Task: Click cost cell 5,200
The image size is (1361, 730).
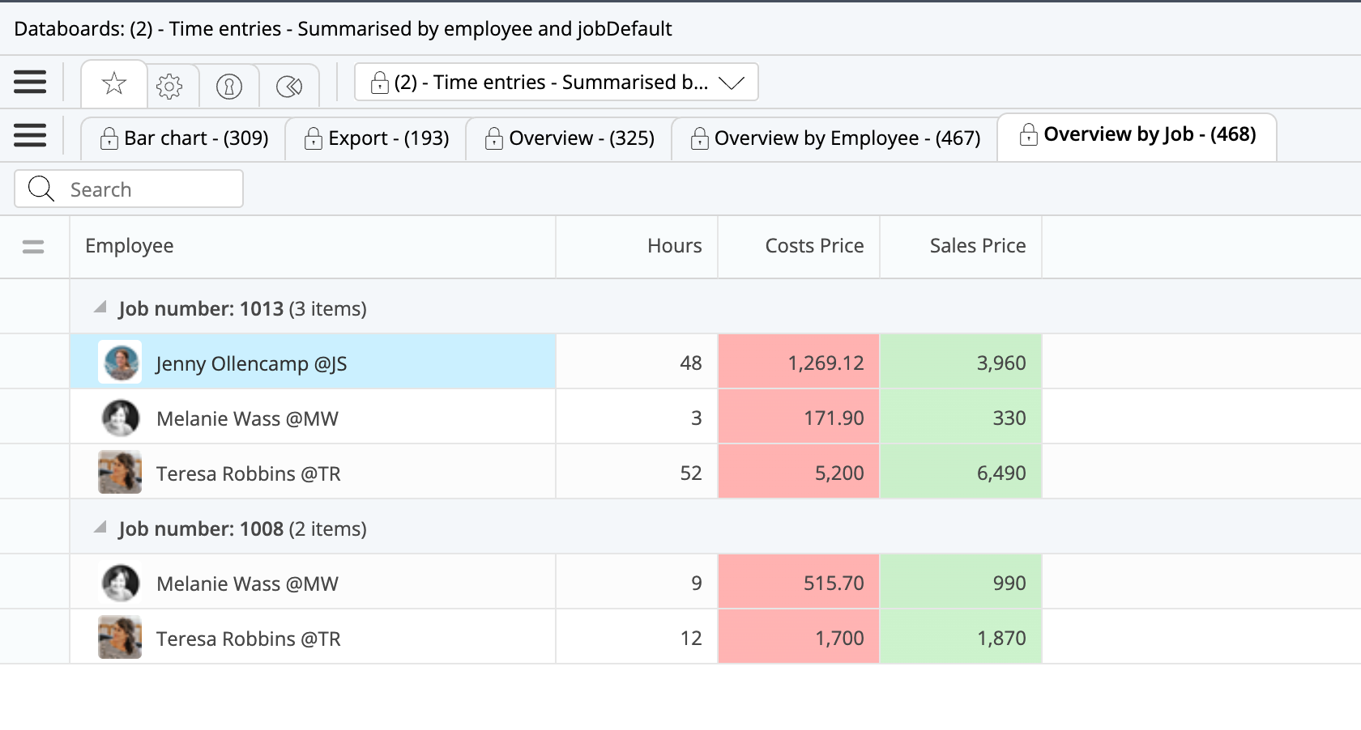Action: [x=799, y=473]
